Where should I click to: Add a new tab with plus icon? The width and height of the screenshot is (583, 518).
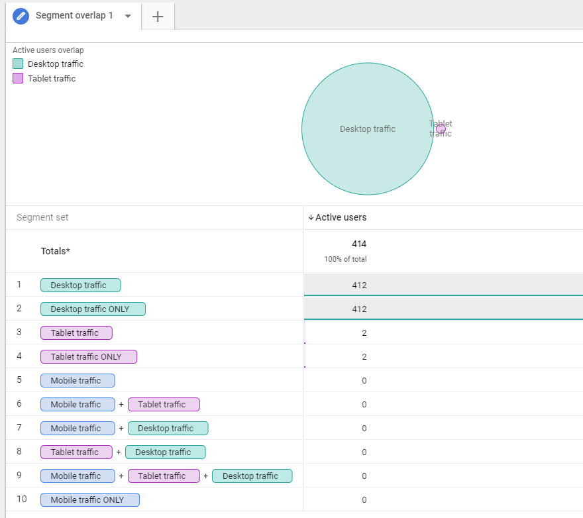point(158,17)
